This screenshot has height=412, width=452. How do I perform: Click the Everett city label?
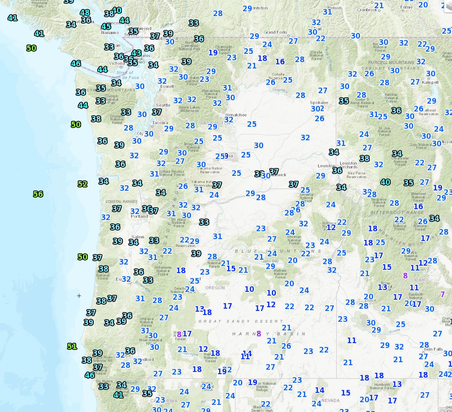click(167, 86)
